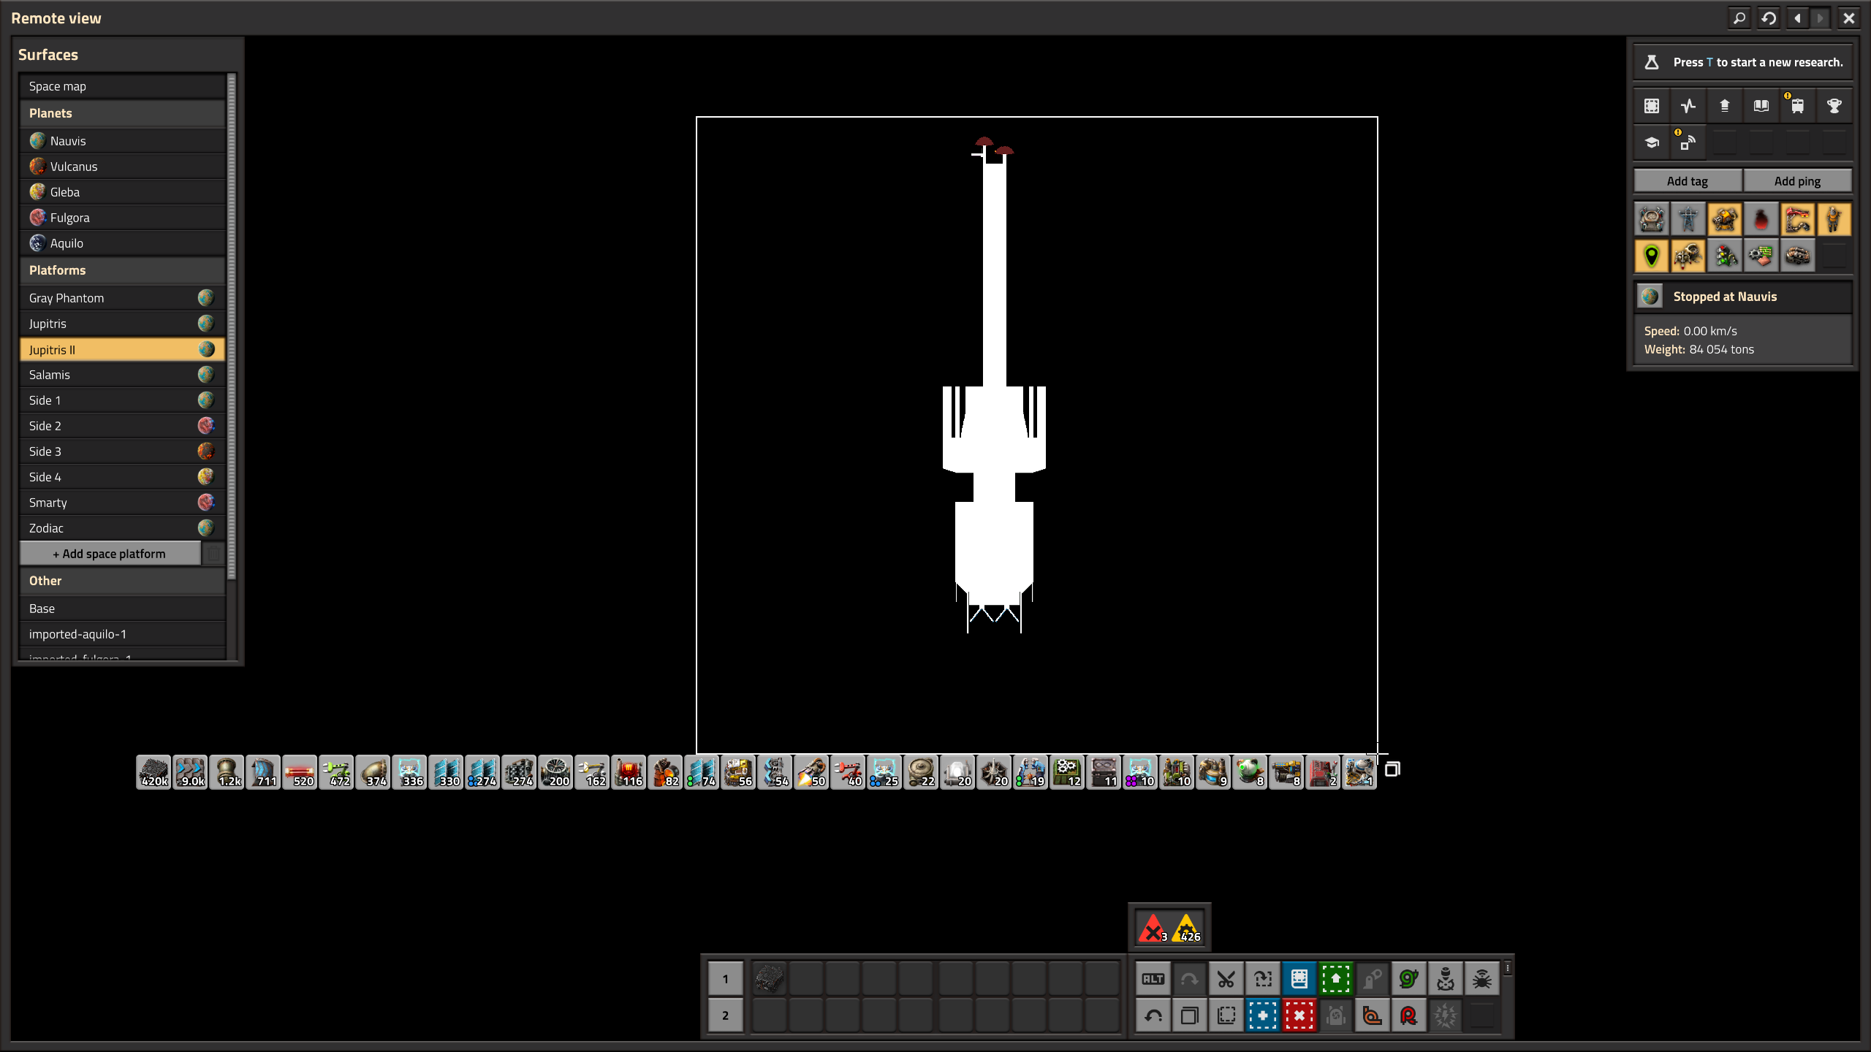The height and width of the screenshot is (1052, 1871).
Task: Toggle the electric pole network map filter
Action: click(x=1688, y=219)
